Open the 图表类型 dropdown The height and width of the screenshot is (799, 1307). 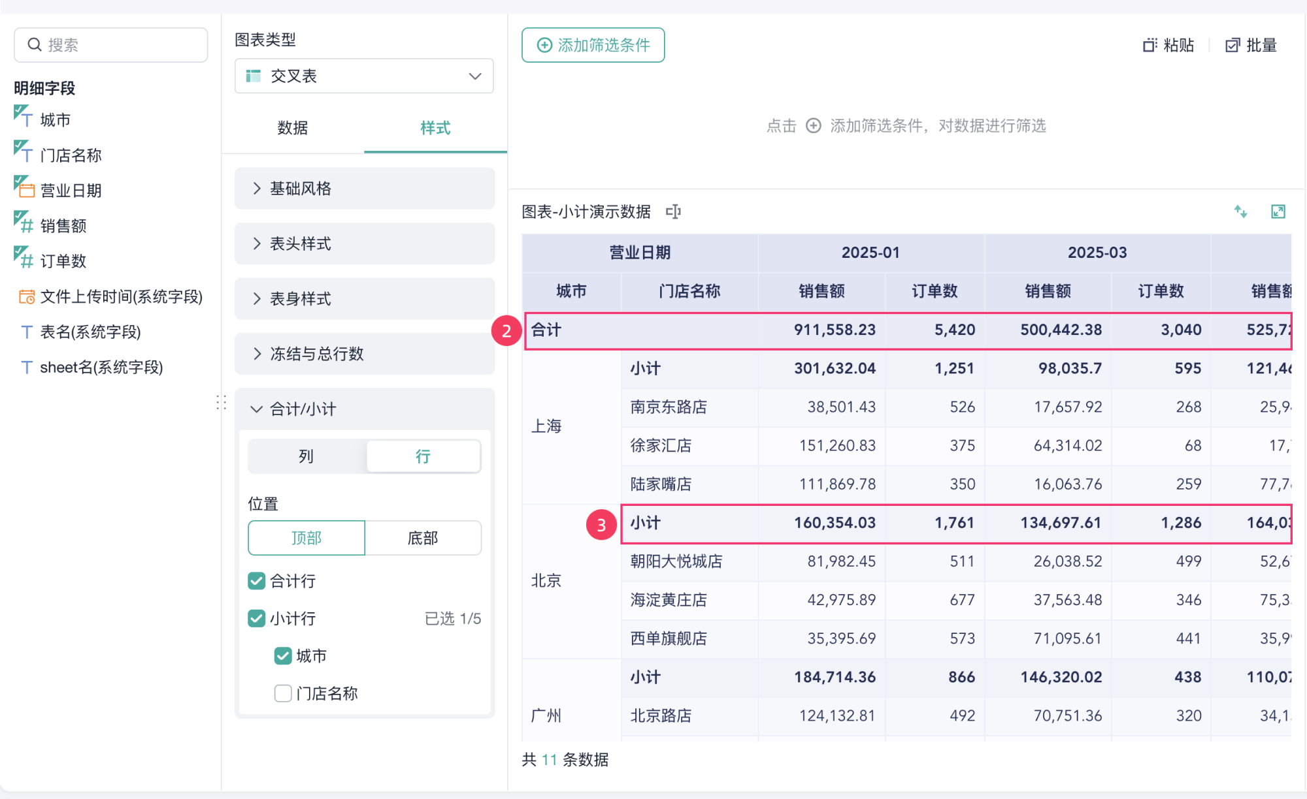(x=364, y=76)
